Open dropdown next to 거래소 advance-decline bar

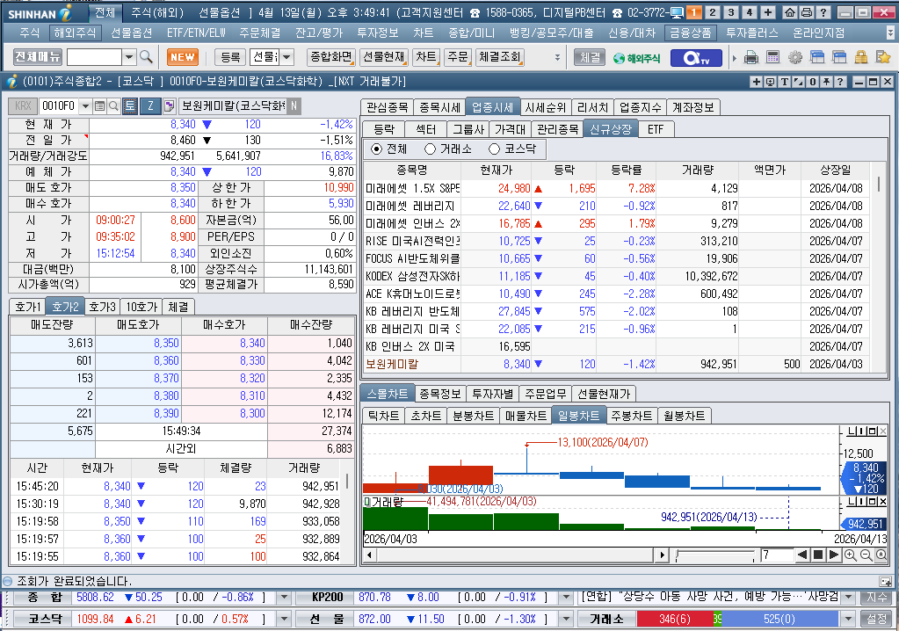(849, 619)
